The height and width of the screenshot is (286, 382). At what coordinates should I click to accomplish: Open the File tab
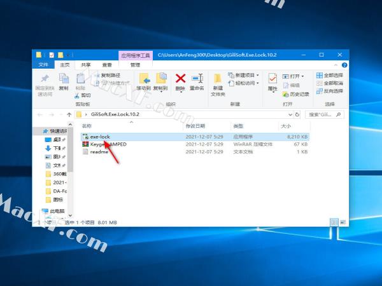coord(43,65)
